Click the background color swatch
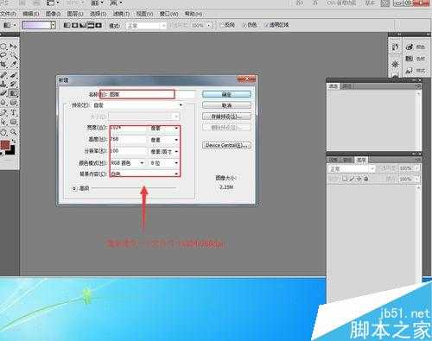432x341 pixels. tap(11, 150)
